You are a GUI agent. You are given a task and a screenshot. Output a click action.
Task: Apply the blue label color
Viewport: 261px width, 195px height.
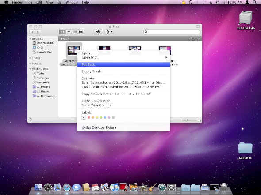pos(105,117)
